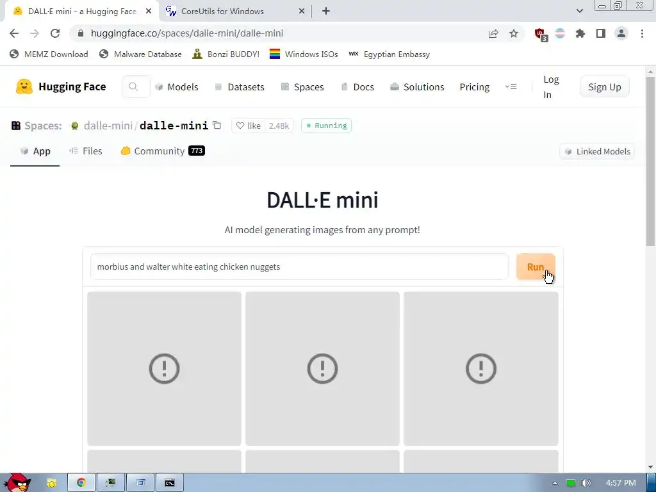Click the first errored image placeholder
Screen dimensions: 656x492
(x=165, y=368)
